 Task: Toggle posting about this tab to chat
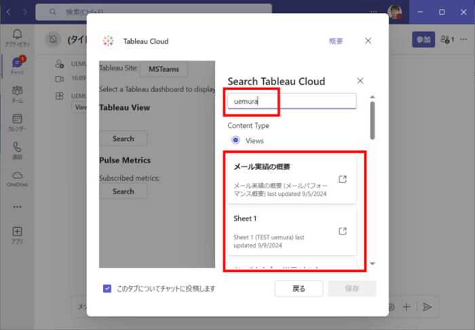coord(107,289)
